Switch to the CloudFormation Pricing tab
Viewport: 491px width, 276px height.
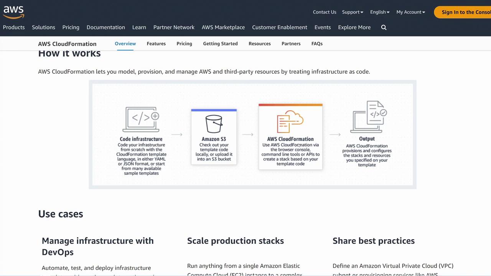coord(184,43)
